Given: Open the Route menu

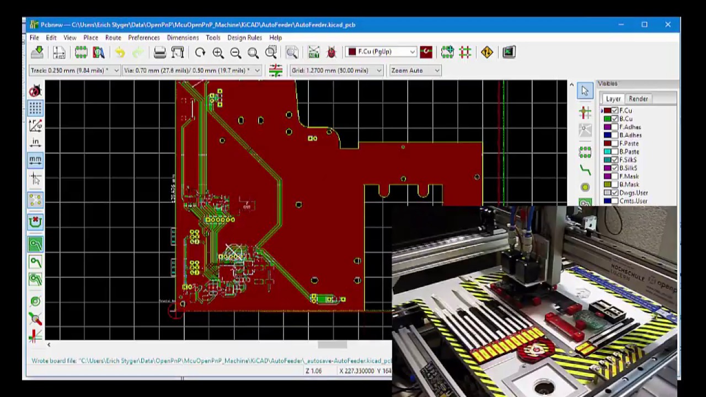Looking at the screenshot, I should pos(113,37).
